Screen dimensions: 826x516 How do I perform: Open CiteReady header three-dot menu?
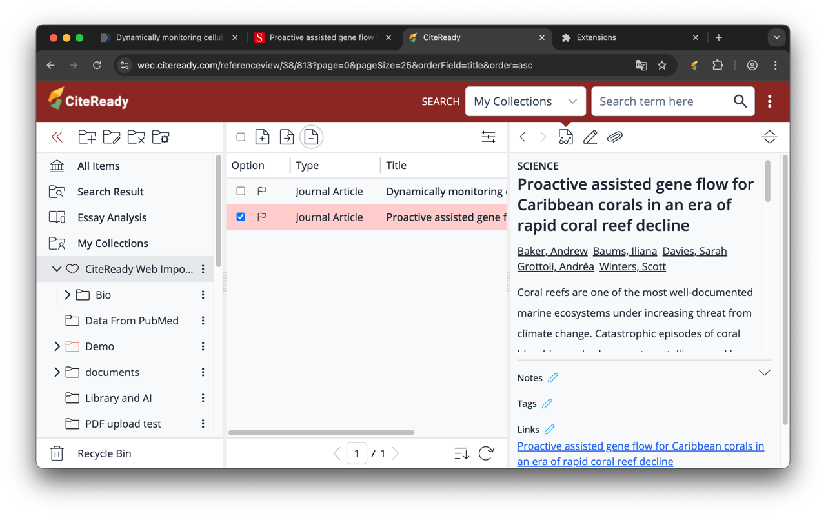(x=770, y=101)
